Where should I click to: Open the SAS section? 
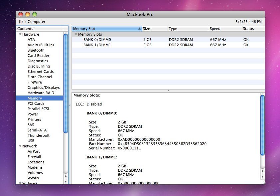(31, 125)
